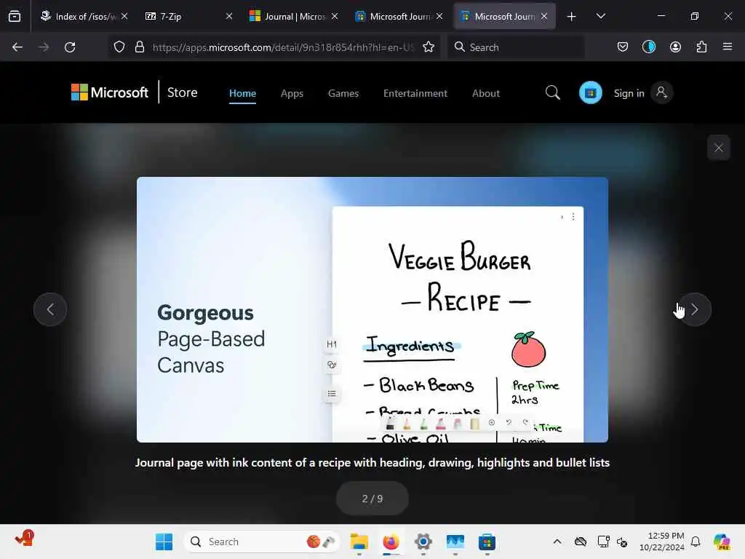This screenshot has width=745, height=559.
Task: Open the blue monitor app on taskbar
Action: pyautogui.click(x=455, y=542)
